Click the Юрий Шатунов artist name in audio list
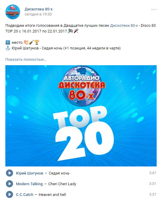Viewport: 162px width, 201px height. pyautogui.click(x=30, y=173)
